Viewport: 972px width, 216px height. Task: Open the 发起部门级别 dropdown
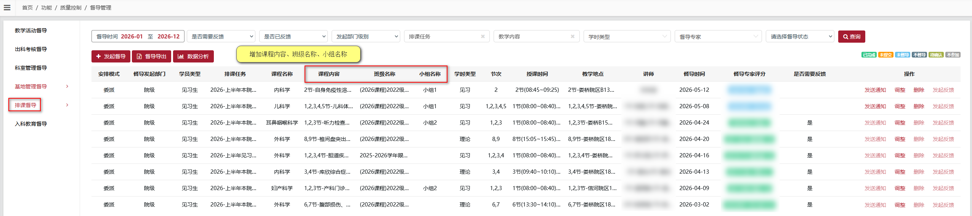366,37
